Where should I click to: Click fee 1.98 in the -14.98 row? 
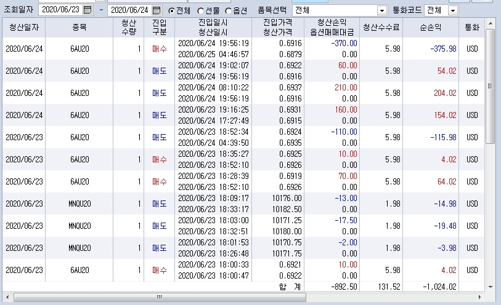tap(393, 204)
